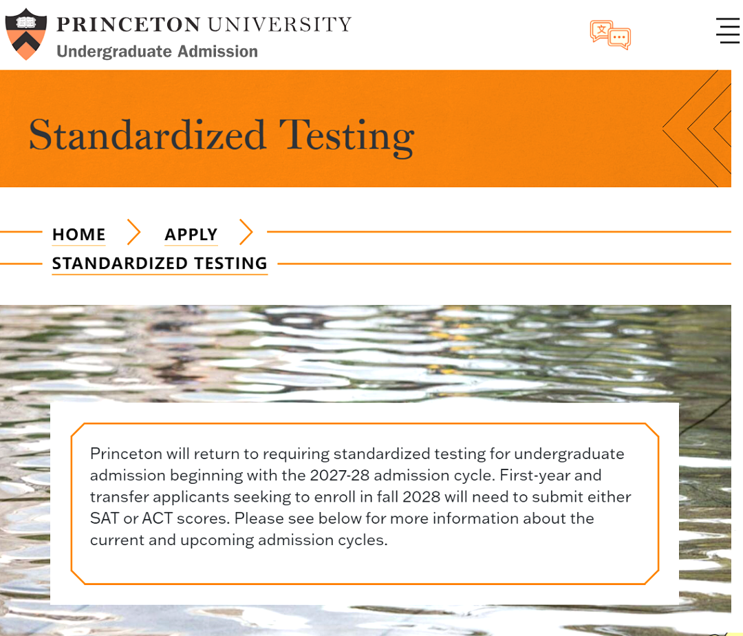Open the Apply breadcrumb section
This screenshot has height=636, width=743.
[x=191, y=235]
